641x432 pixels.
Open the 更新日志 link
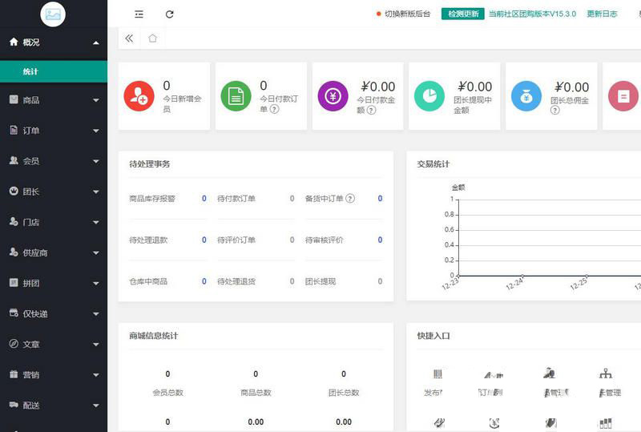[x=602, y=14]
